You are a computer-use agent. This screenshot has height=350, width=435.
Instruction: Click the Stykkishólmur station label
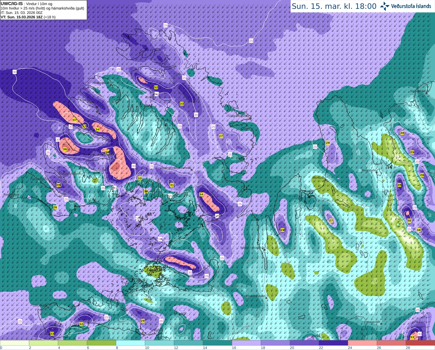click(x=130, y=279)
